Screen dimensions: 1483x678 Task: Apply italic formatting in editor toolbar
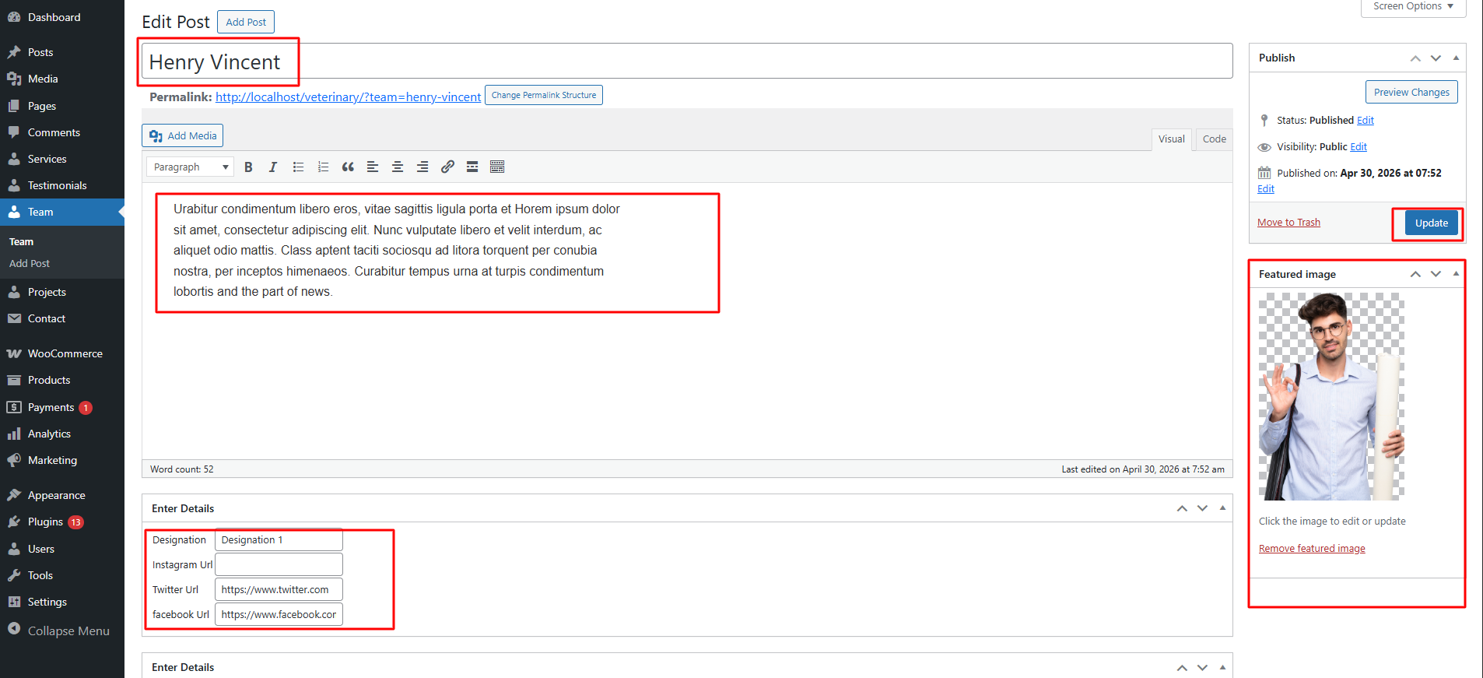coord(273,167)
